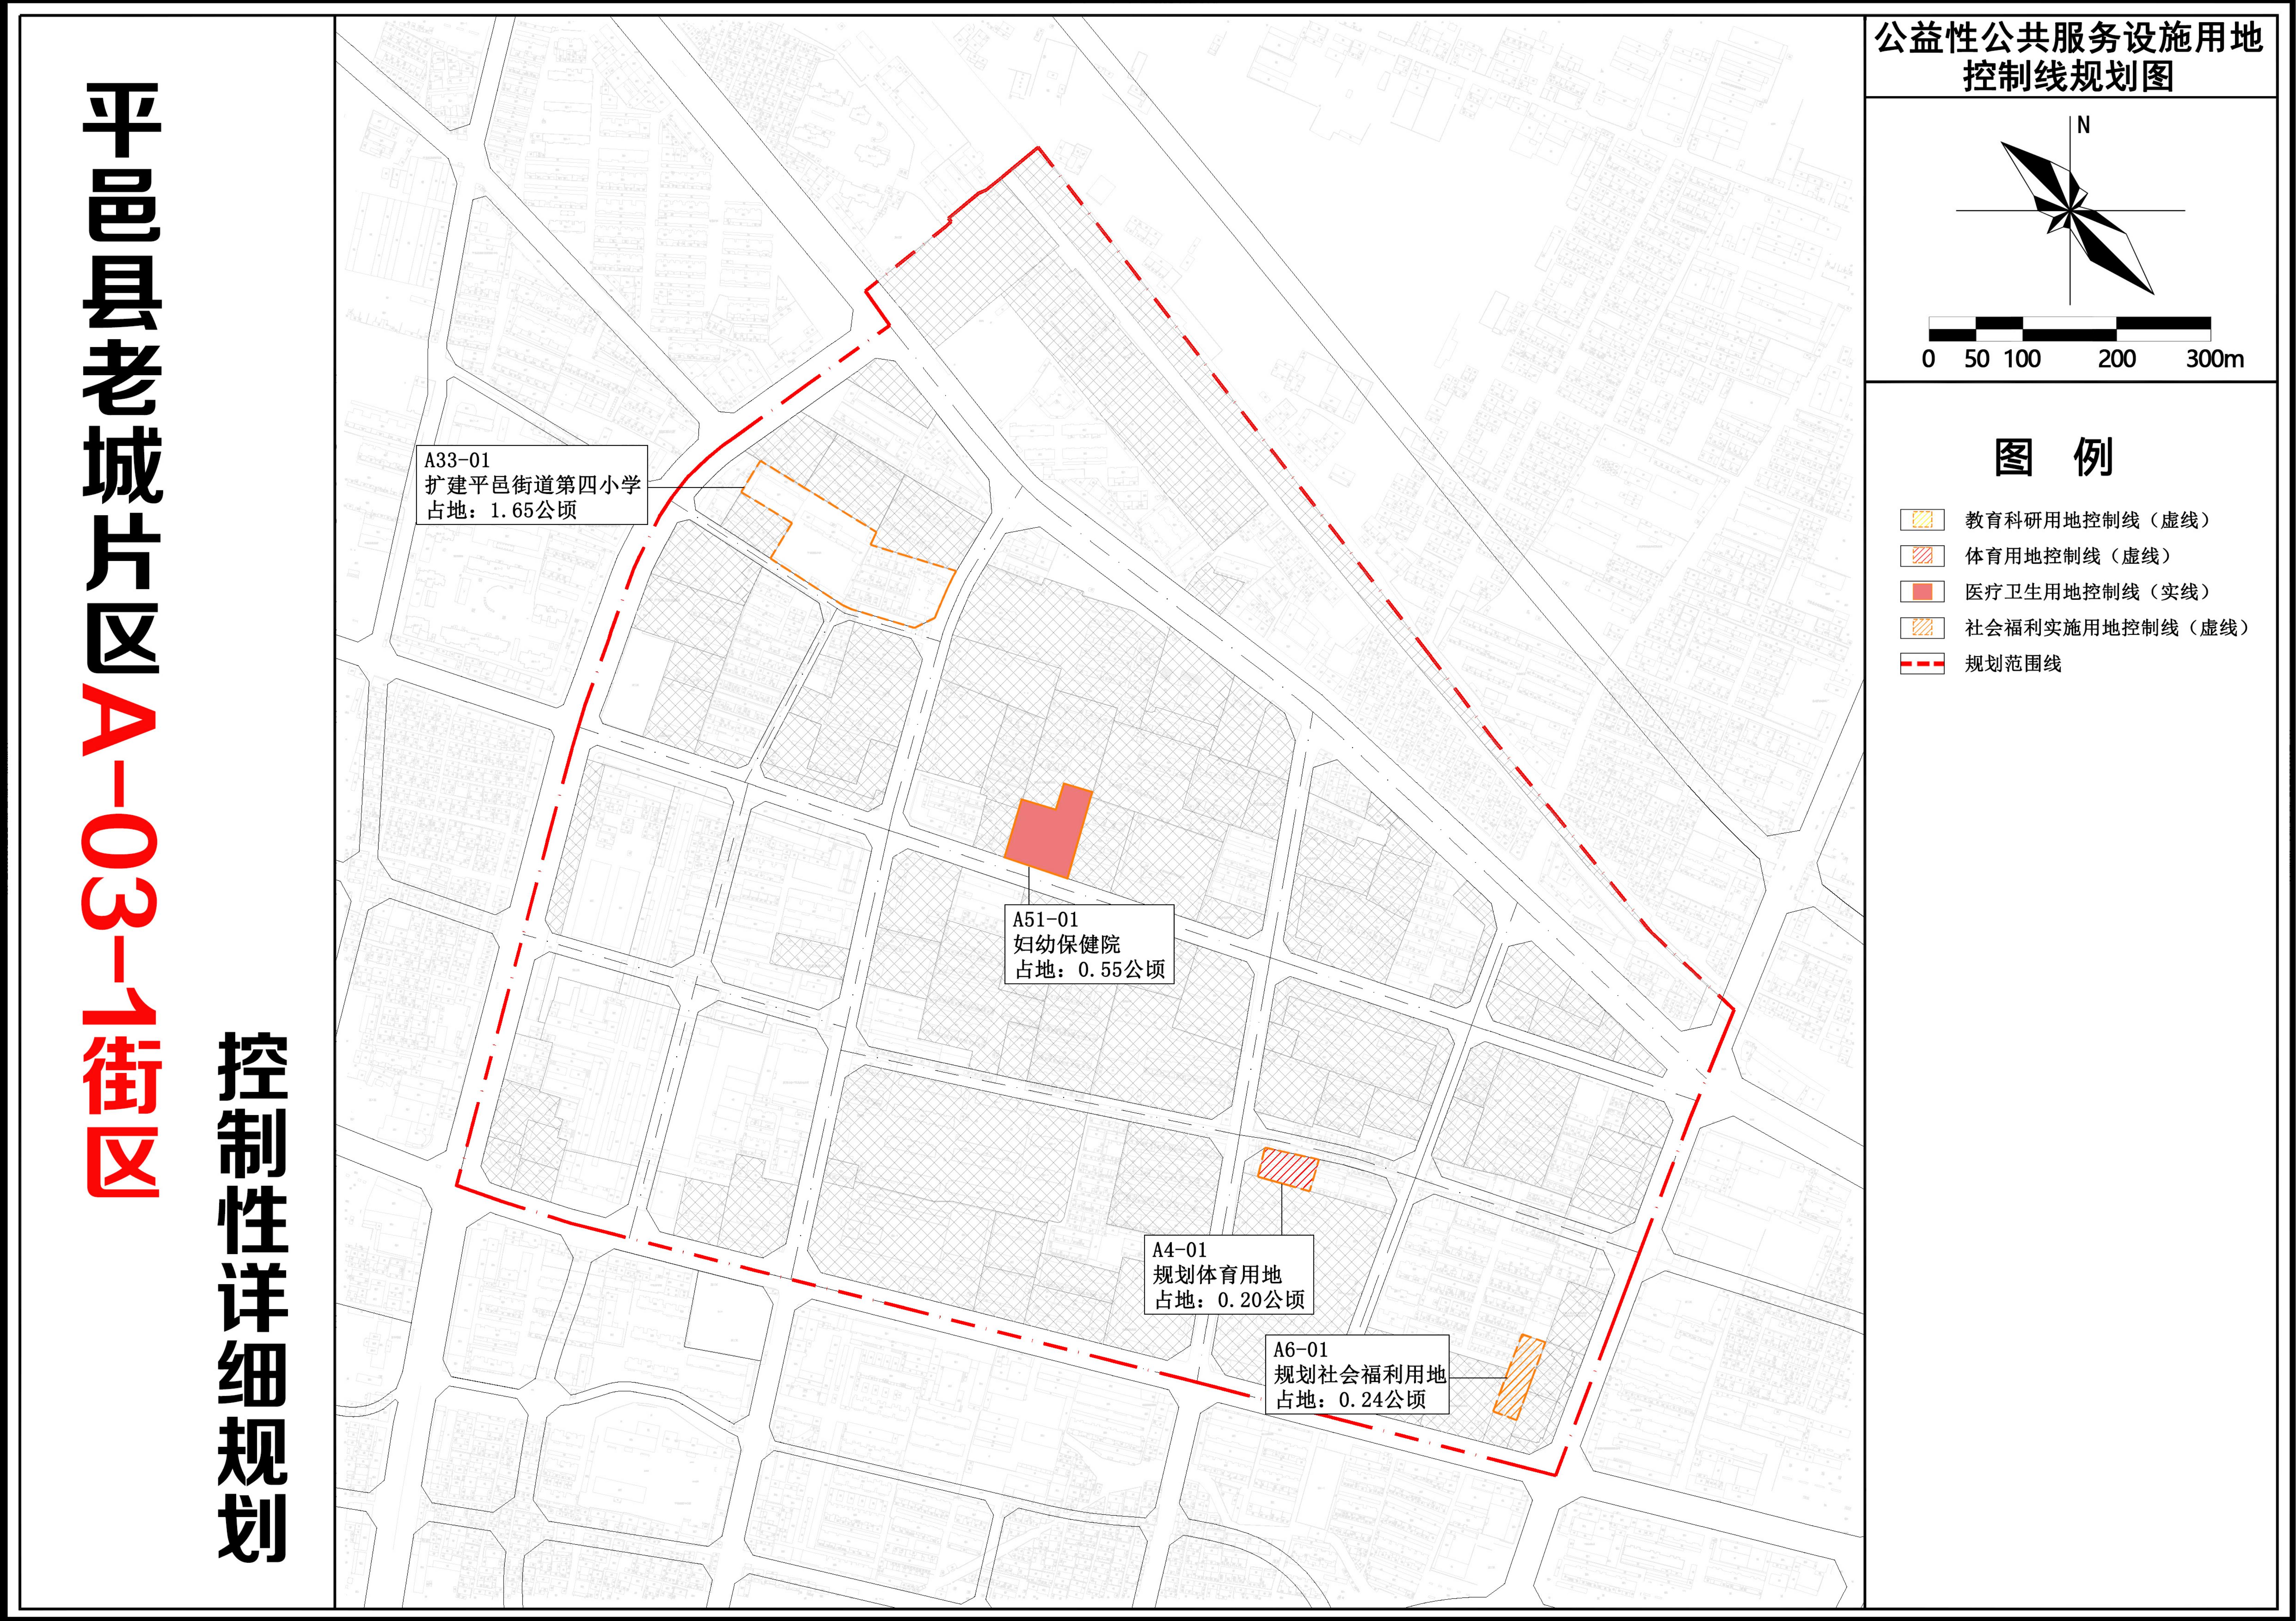
Task: Click legend text 规划范围线
Action: pyautogui.click(x=2013, y=664)
